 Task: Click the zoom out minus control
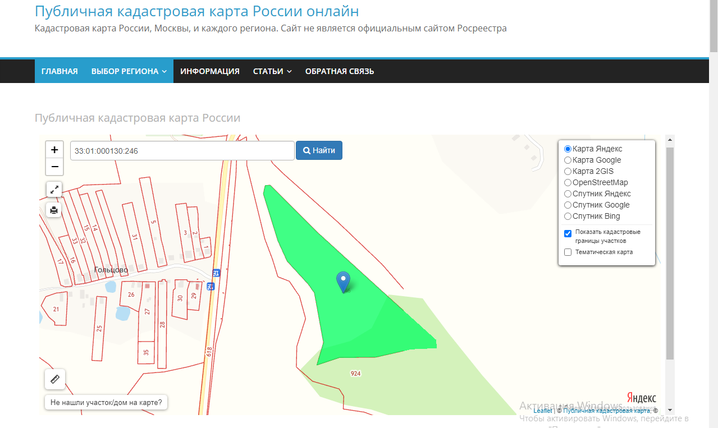pos(54,166)
